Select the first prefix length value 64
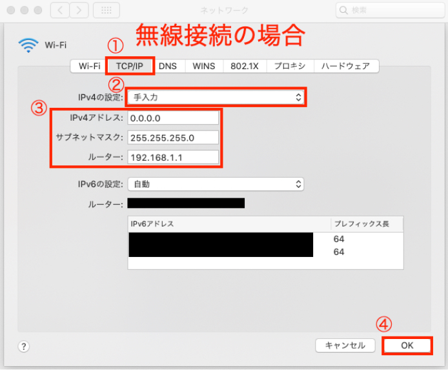The width and height of the screenshot is (448, 370). 339,239
